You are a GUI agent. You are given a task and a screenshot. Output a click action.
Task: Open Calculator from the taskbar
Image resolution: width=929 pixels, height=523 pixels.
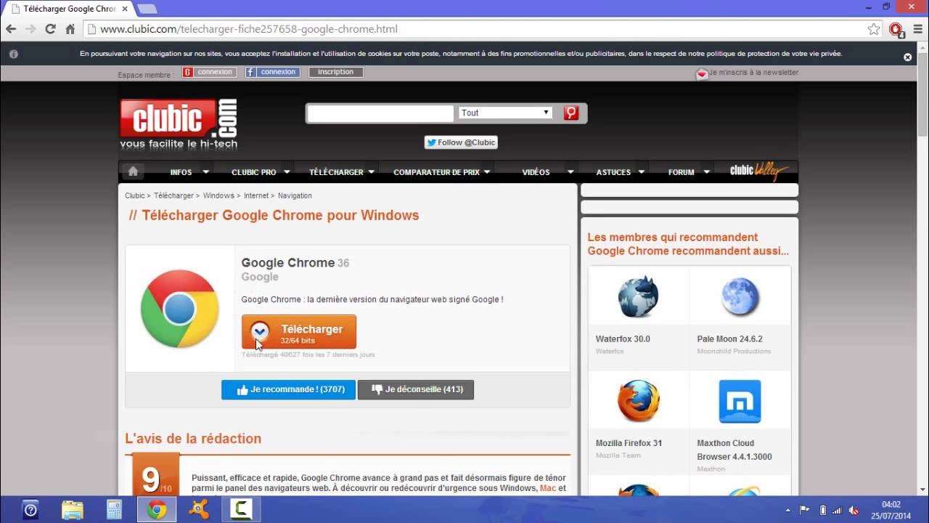115,510
